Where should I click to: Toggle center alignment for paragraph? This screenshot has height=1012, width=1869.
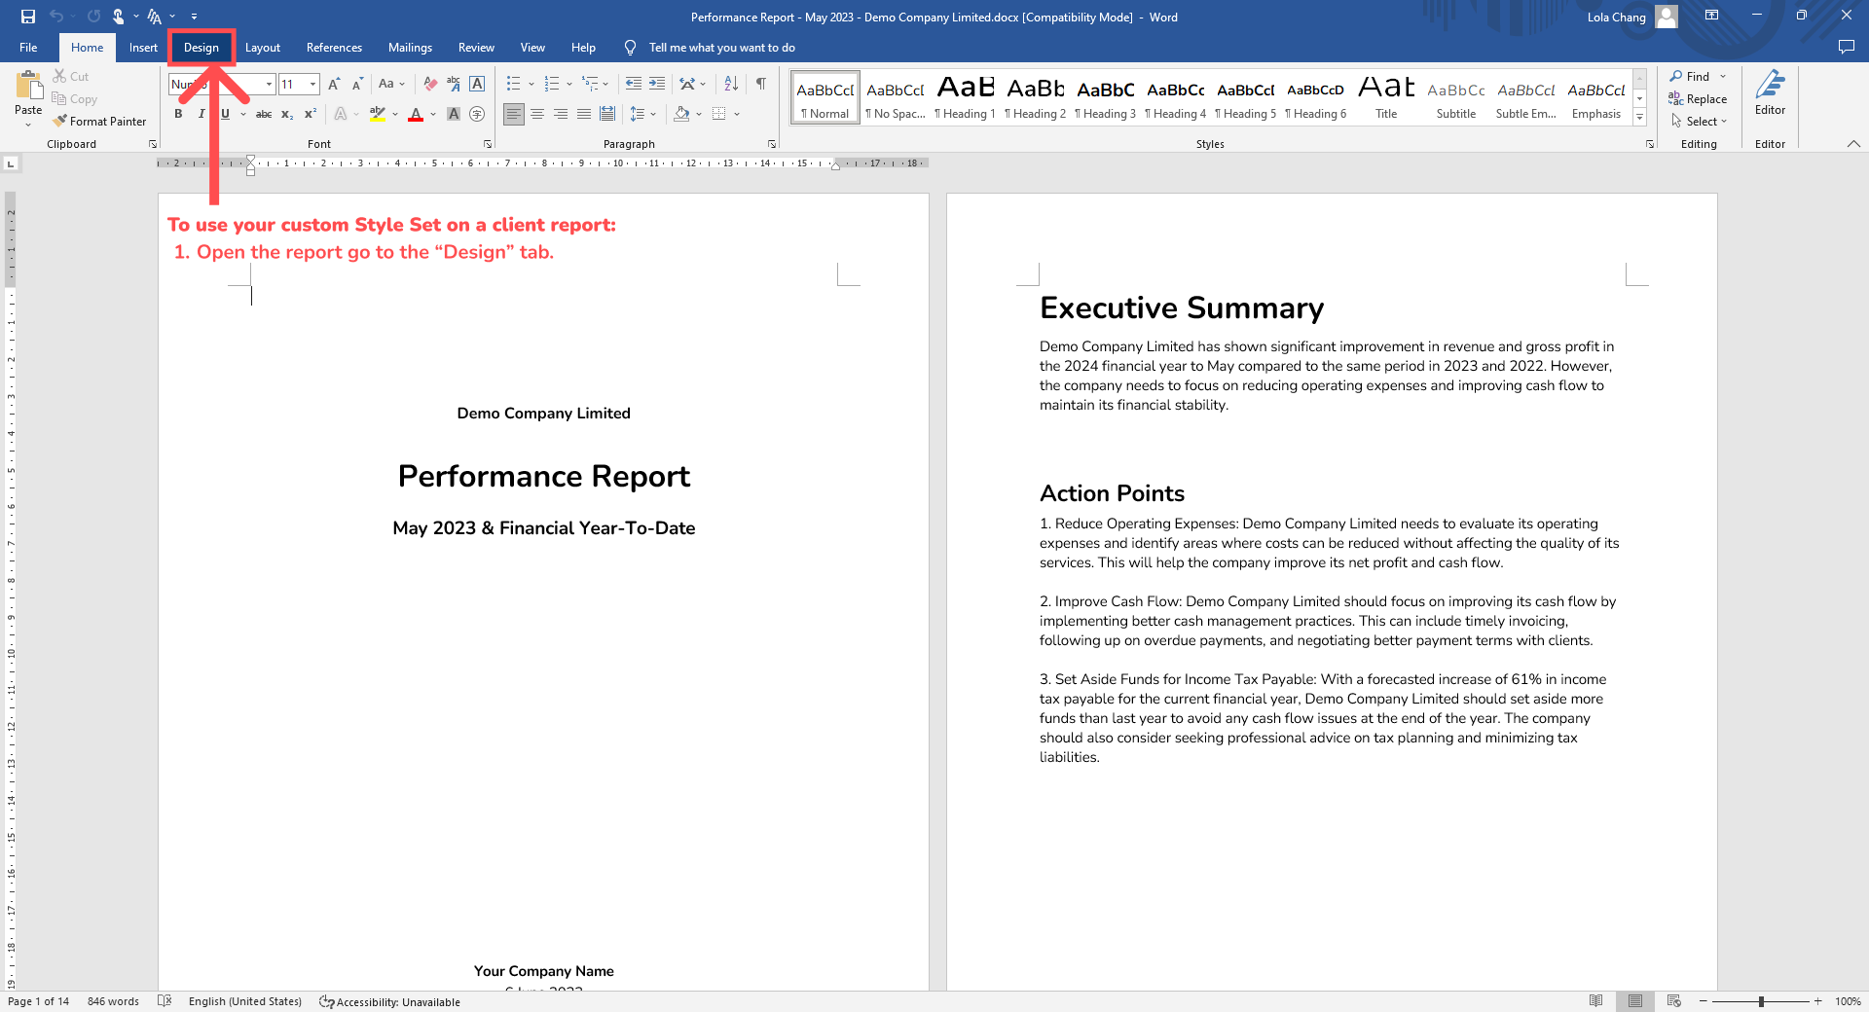click(537, 114)
